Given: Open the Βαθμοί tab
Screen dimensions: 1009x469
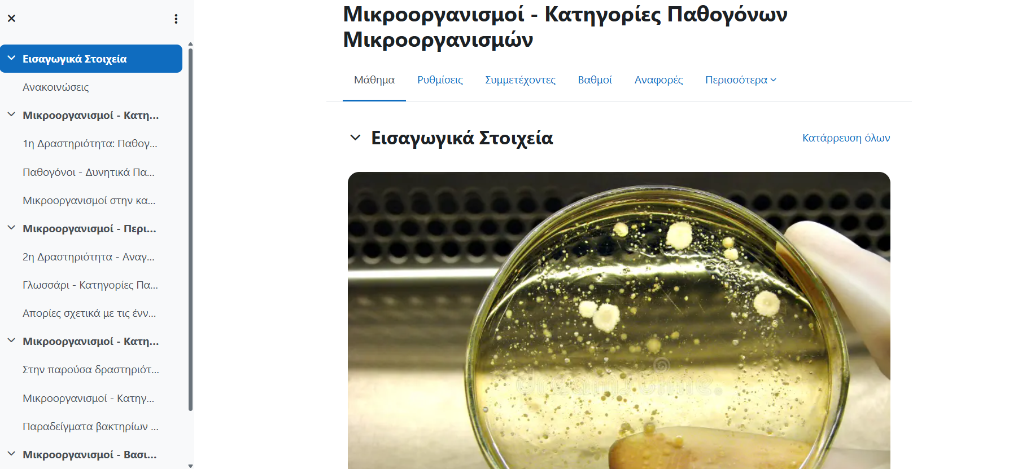Looking at the screenshot, I should 595,80.
